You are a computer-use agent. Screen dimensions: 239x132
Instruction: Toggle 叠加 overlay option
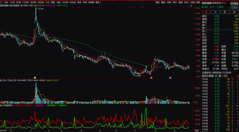pos(163,2)
